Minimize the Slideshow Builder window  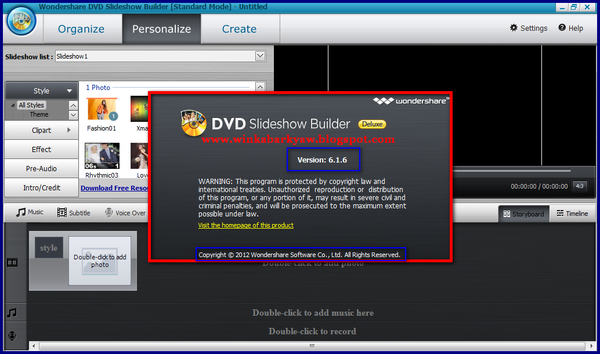562,7
